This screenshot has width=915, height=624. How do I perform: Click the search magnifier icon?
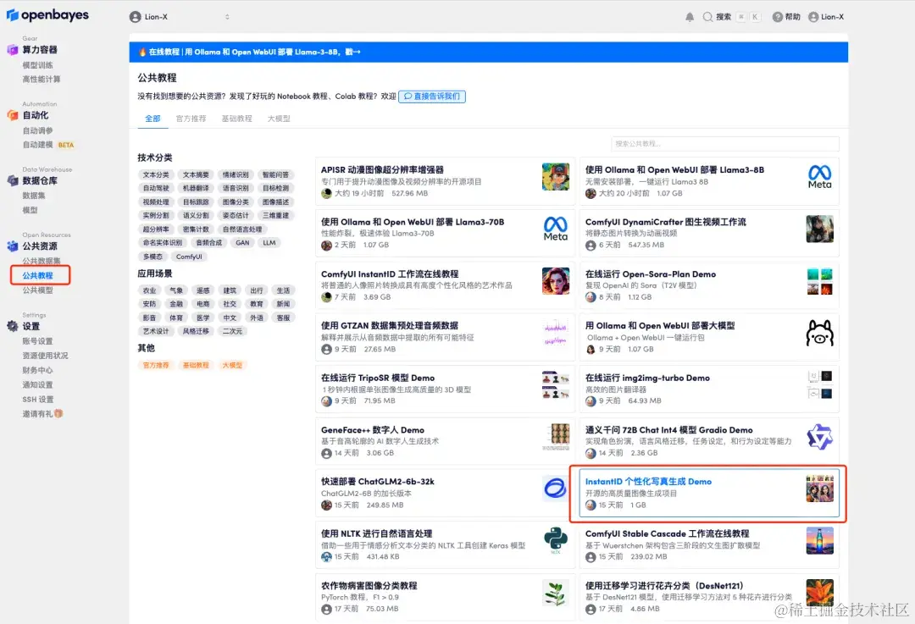pyautogui.click(x=707, y=17)
